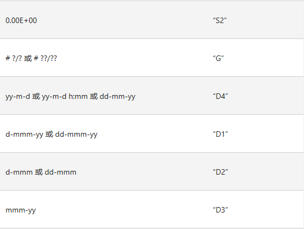Screen dimensions: 304x229
Task: Click the dd-mmm-yy text in D1 row
Action: tap(76, 135)
